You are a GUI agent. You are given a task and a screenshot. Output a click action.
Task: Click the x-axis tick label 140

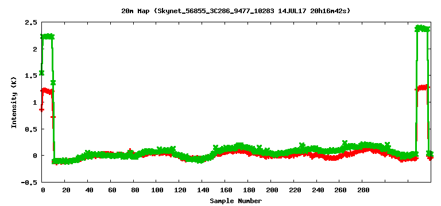pyautogui.click(x=203, y=190)
